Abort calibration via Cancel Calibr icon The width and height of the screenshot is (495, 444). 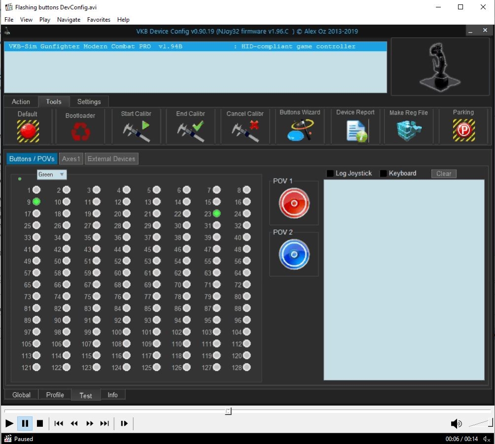click(x=245, y=132)
